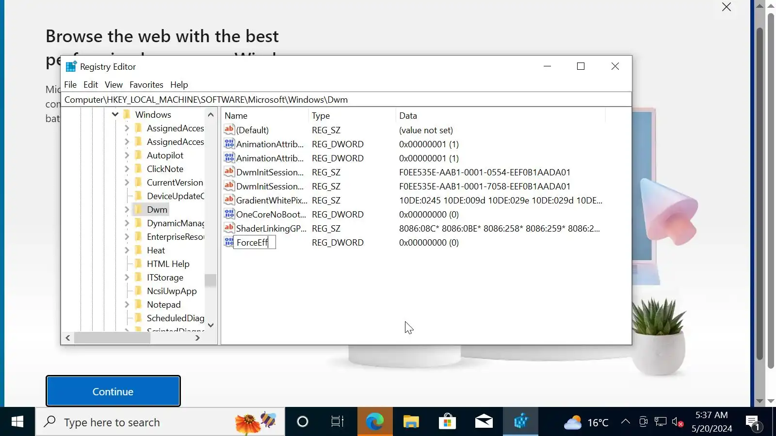Screen dimensions: 776x436
Task: Expand the ITStorage key
Action: pyautogui.click(x=127, y=277)
